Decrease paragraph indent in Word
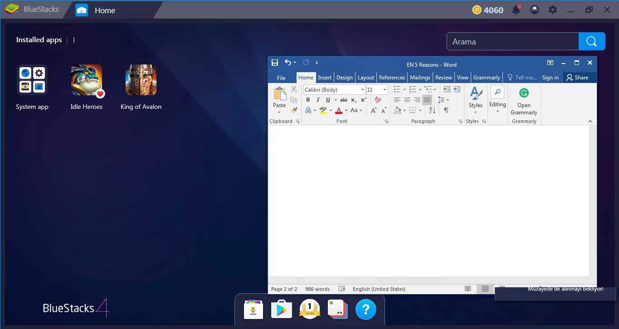Viewport: 619px width, 329px height. tap(447, 89)
